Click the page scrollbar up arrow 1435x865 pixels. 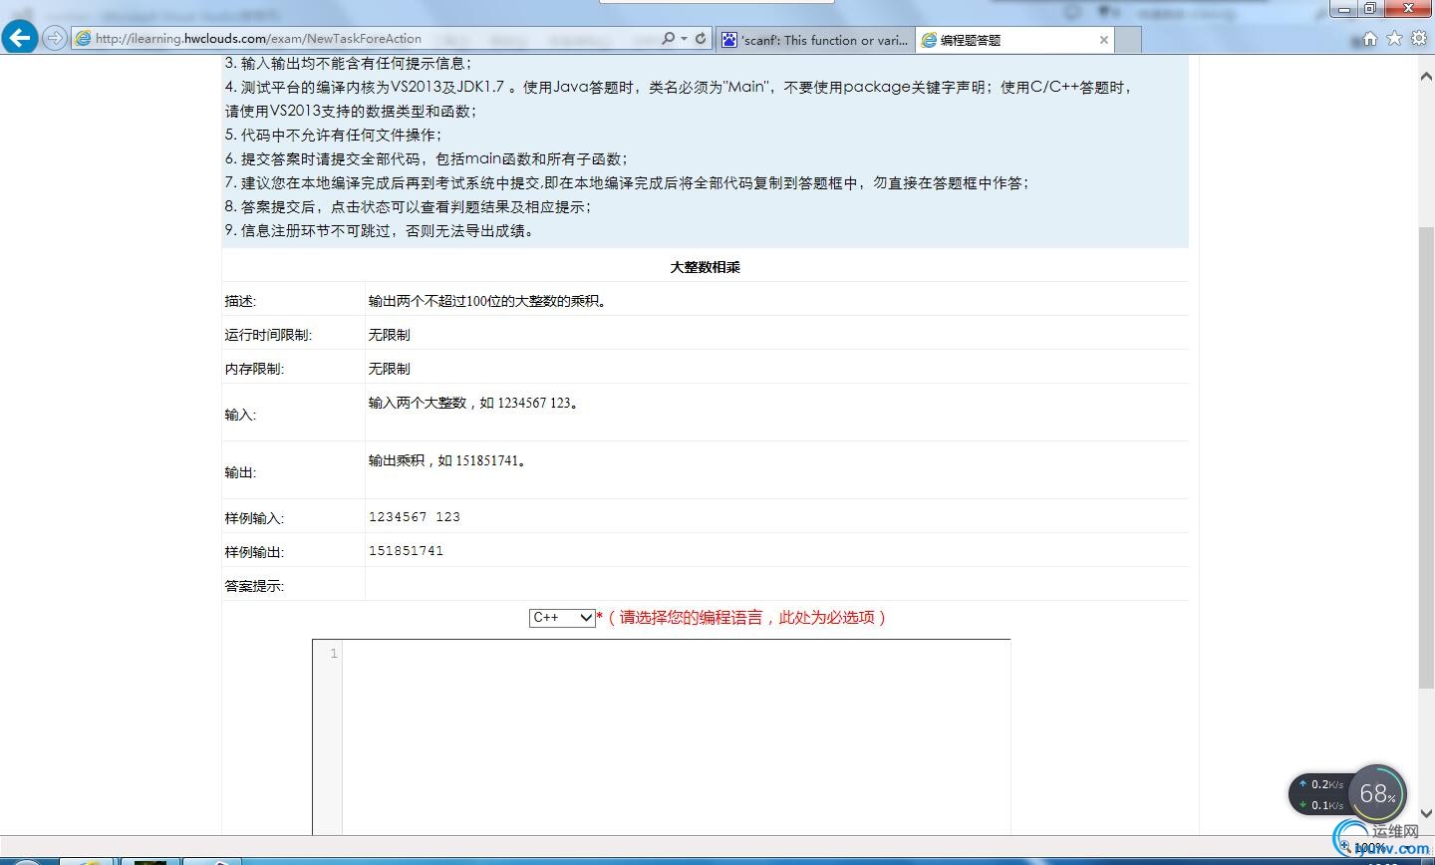1426,76
